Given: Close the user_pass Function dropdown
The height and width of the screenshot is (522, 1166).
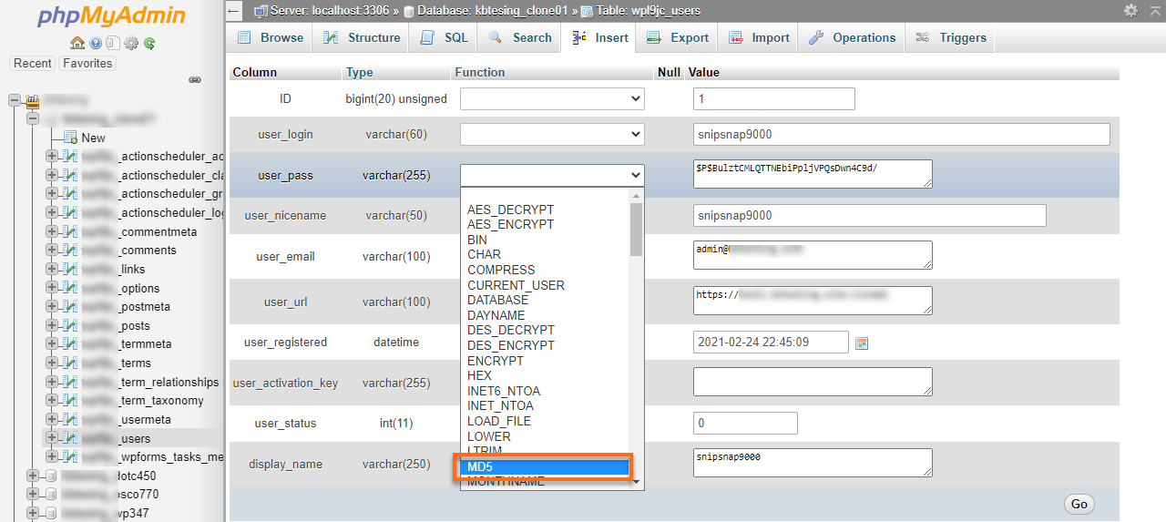Looking at the screenshot, I should [552, 175].
